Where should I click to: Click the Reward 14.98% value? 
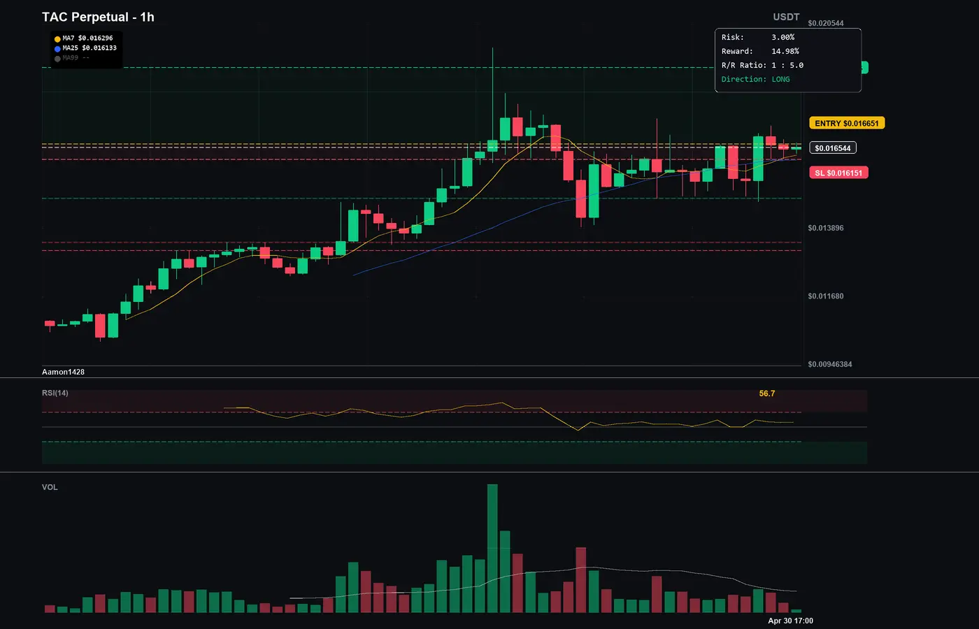click(x=785, y=51)
